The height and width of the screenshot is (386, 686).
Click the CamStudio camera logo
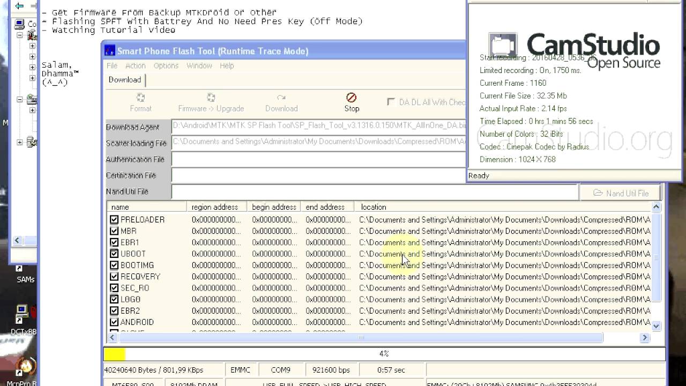(503, 46)
